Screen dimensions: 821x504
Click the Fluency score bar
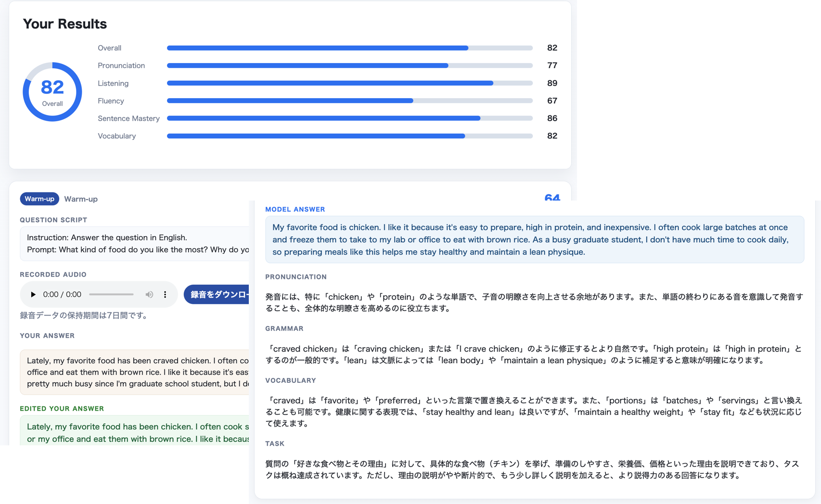point(349,101)
